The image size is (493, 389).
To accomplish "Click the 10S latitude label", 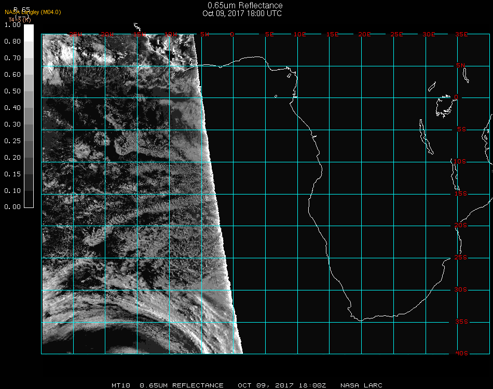I will [460, 161].
